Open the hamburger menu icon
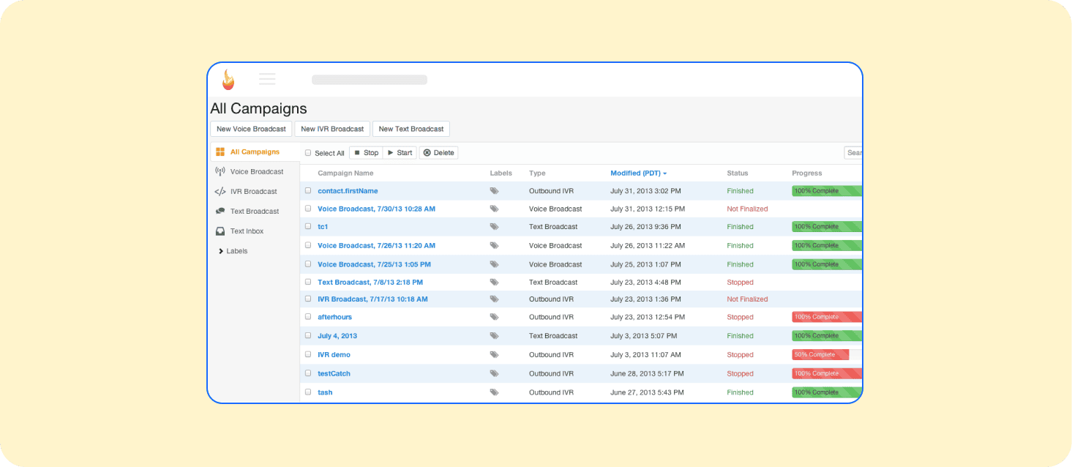This screenshot has width=1072, height=467. click(x=267, y=79)
